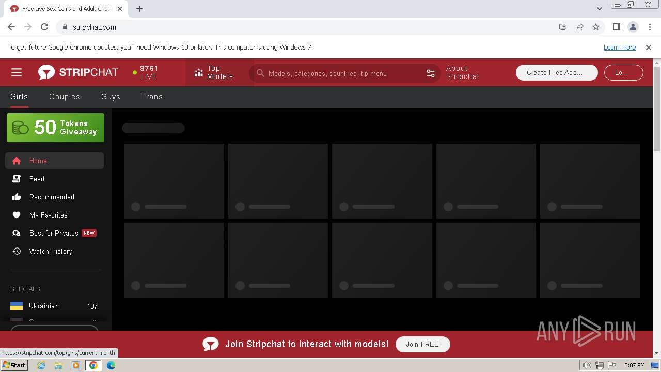Bookmark this page with star icon
This screenshot has width=661, height=372.
pyautogui.click(x=596, y=27)
